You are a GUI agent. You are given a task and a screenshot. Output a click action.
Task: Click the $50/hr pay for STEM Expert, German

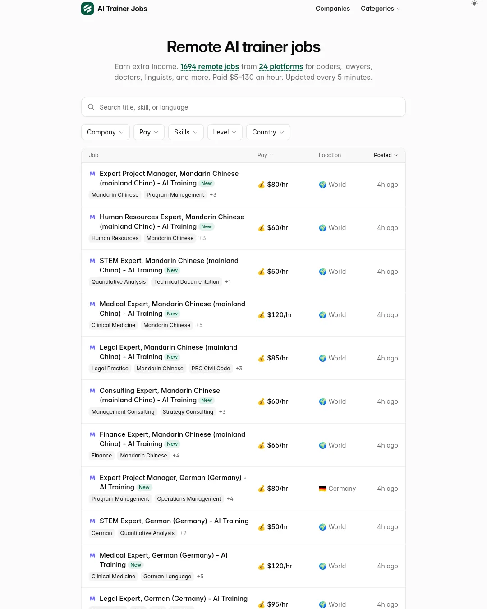(277, 527)
